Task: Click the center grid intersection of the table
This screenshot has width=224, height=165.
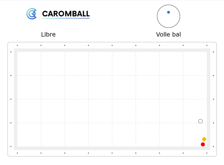Action: point(112,99)
